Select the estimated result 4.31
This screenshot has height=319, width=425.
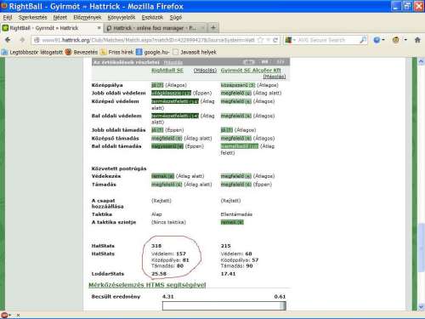167,297
